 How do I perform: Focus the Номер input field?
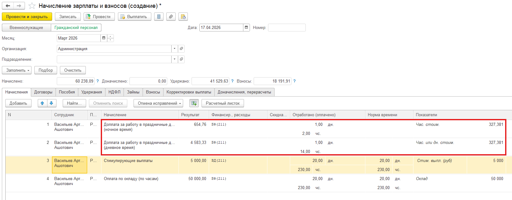click(287, 27)
